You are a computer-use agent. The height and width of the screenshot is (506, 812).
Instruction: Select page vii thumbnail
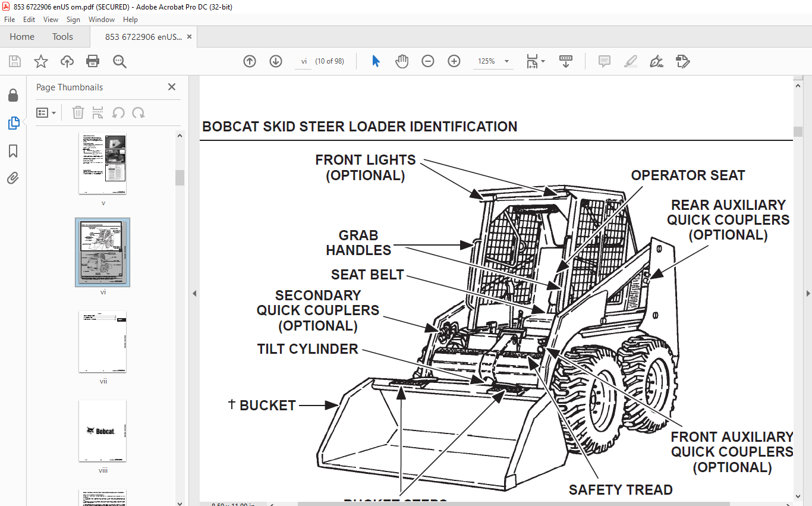tap(103, 342)
